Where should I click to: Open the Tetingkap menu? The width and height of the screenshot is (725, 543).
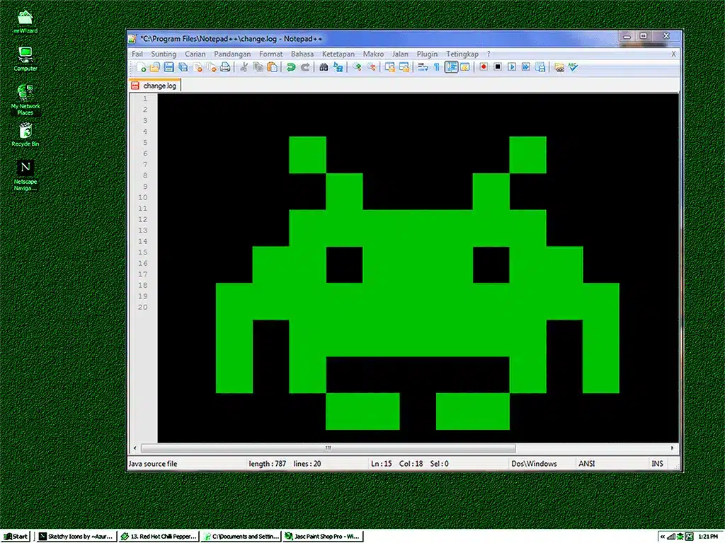[462, 54]
